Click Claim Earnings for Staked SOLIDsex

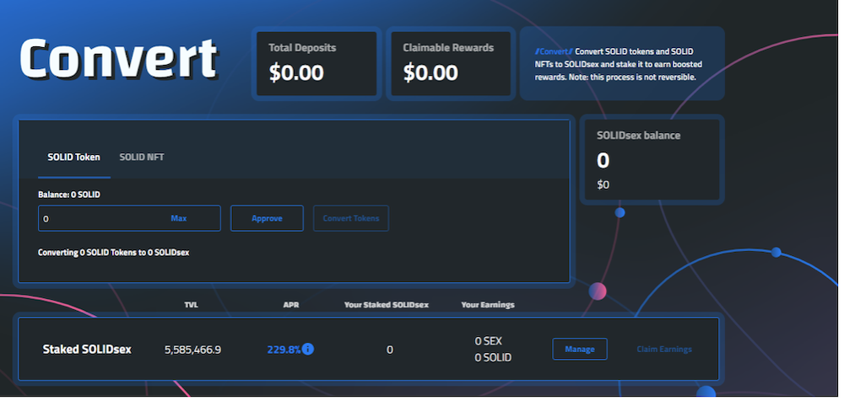[664, 349]
